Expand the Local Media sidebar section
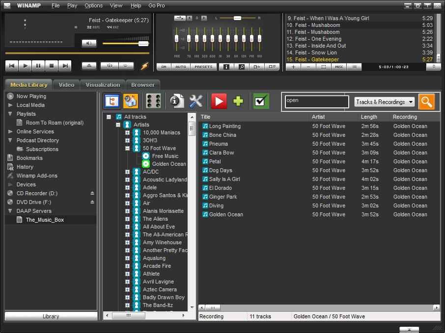This screenshot has height=333, width=445. tap(10, 105)
